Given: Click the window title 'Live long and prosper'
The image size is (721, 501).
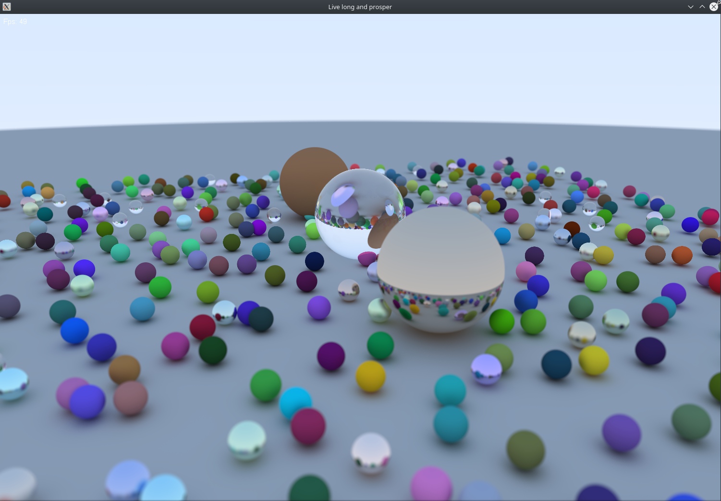Looking at the screenshot, I should [360, 7].
